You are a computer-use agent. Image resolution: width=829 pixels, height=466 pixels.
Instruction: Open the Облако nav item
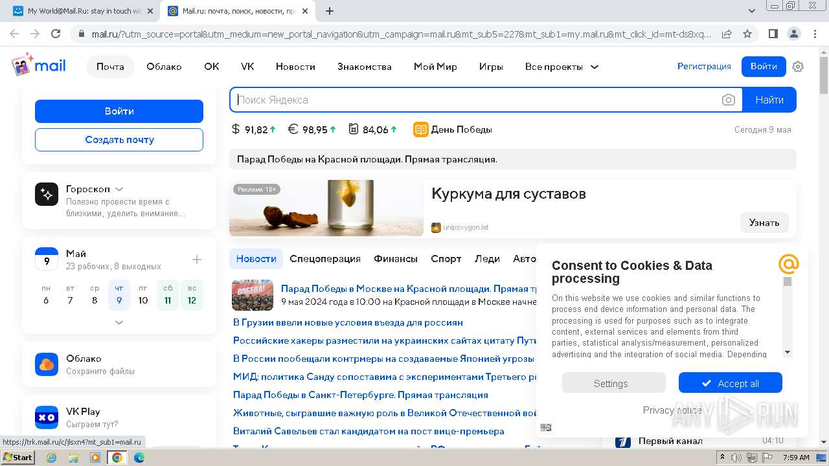[x=164, y=67]
